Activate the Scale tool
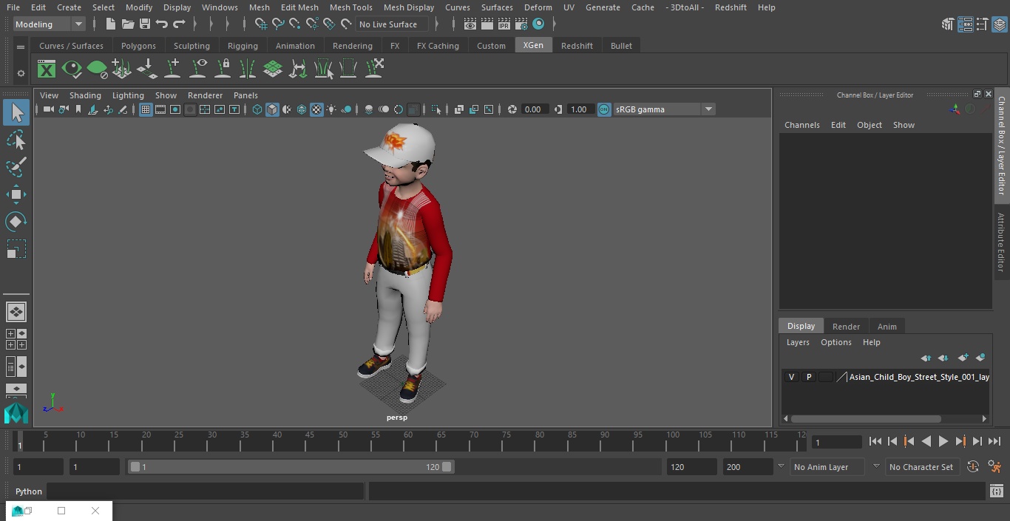1010x521 pixels. [16, 249]
